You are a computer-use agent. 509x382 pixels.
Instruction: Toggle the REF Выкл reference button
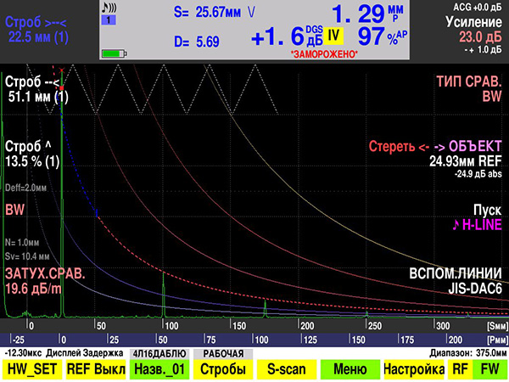pos(96,369)
